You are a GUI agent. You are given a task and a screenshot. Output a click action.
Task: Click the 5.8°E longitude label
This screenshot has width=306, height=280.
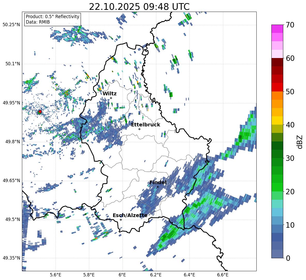click(x=89, y=275)
